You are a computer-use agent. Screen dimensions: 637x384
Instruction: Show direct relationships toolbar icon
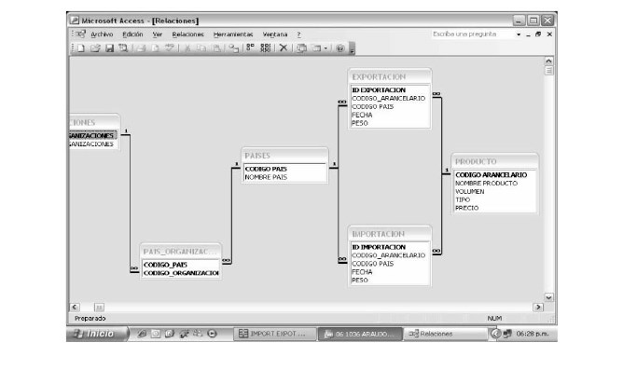tap(251, 48)
